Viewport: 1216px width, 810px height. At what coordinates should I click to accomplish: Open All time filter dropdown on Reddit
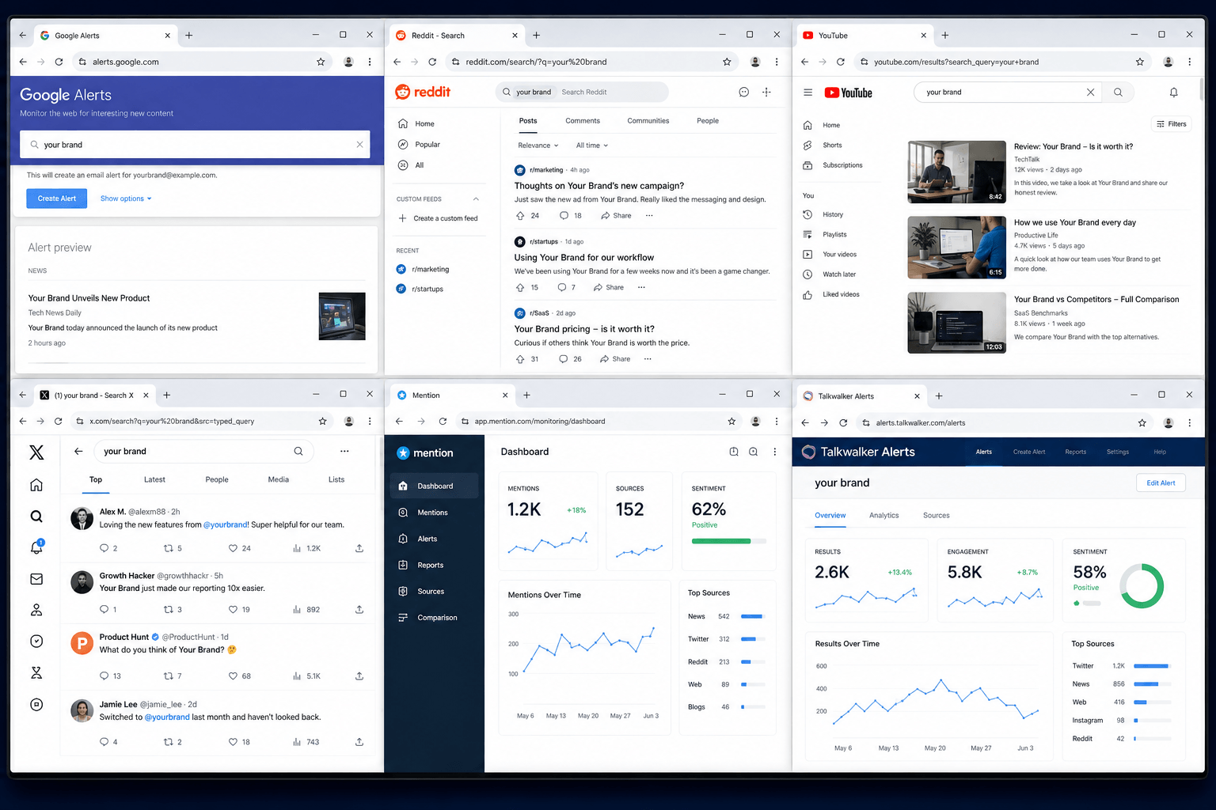pos(592,146)
